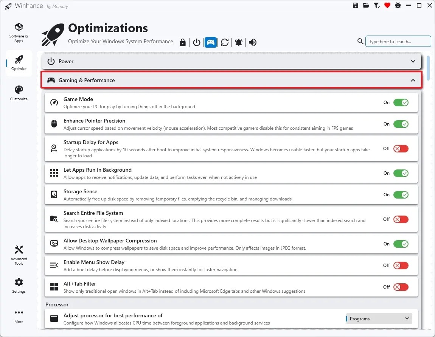The width and height of the screenshot is (435, 337).
Task: Collapse the Gaming & Performance section
Action: tap(413, 80)
